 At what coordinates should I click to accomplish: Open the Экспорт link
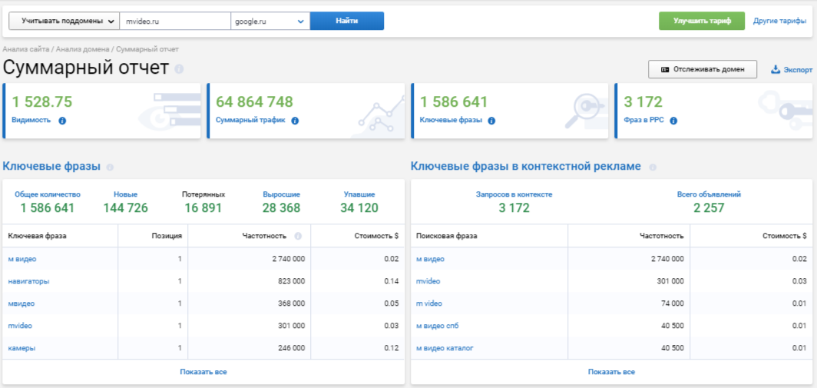pos(798,69)
